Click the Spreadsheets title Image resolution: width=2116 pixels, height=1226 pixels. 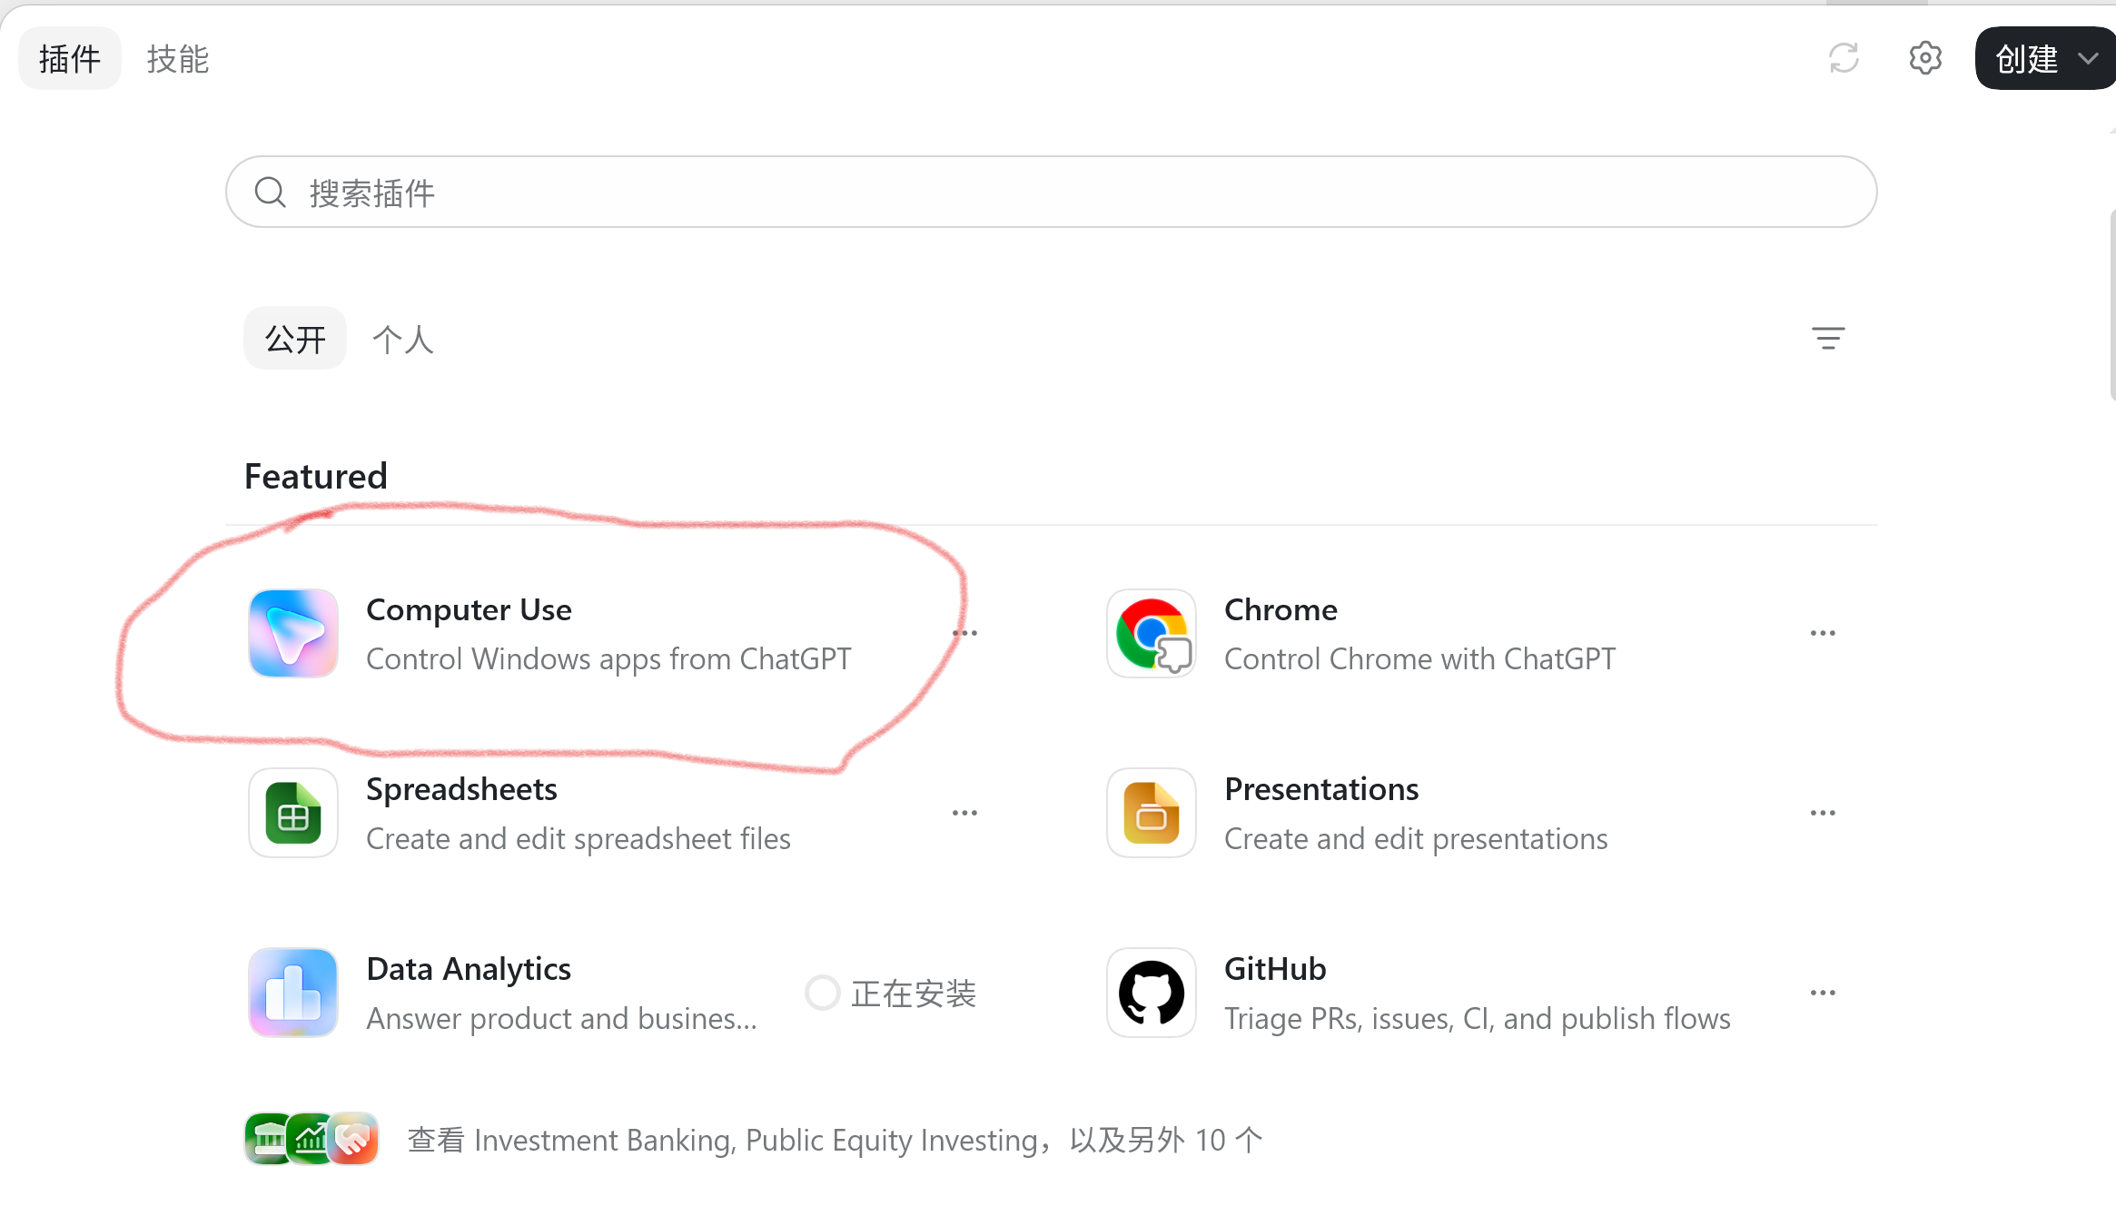coord(461,789)
